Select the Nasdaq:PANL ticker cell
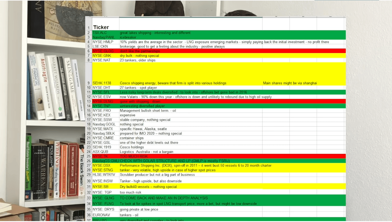This screenshot has width=392, height=222. [x=103, y=37]
